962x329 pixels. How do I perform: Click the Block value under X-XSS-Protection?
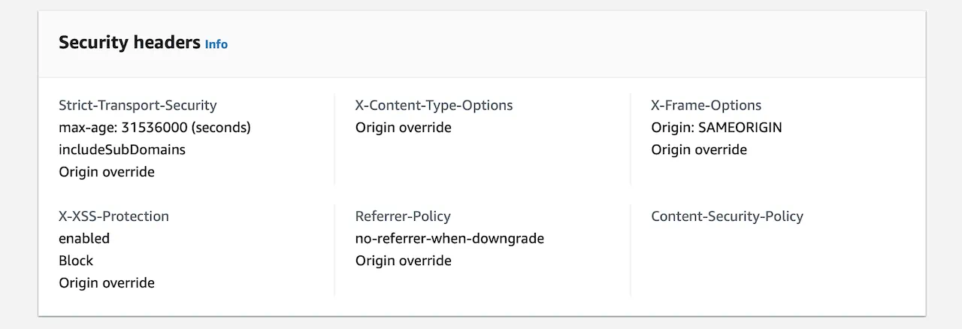pyautogui.click(x=76, y=261)
